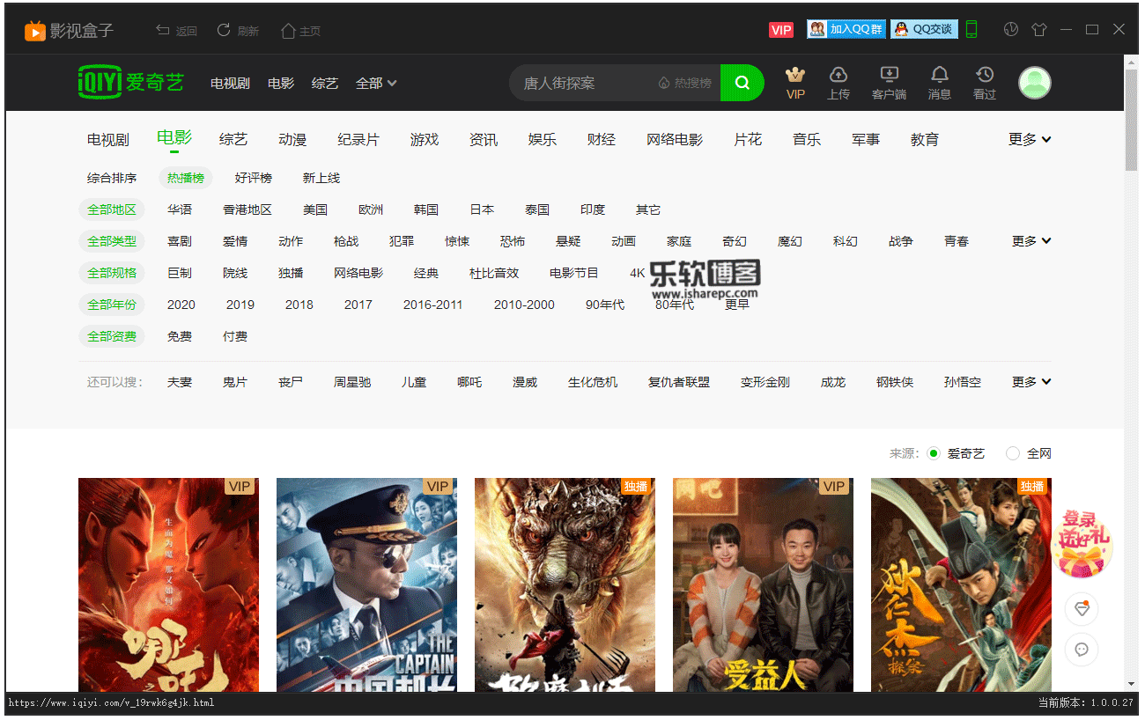
Task: Open the 动漫 channel tab
Action: (292, 139)
